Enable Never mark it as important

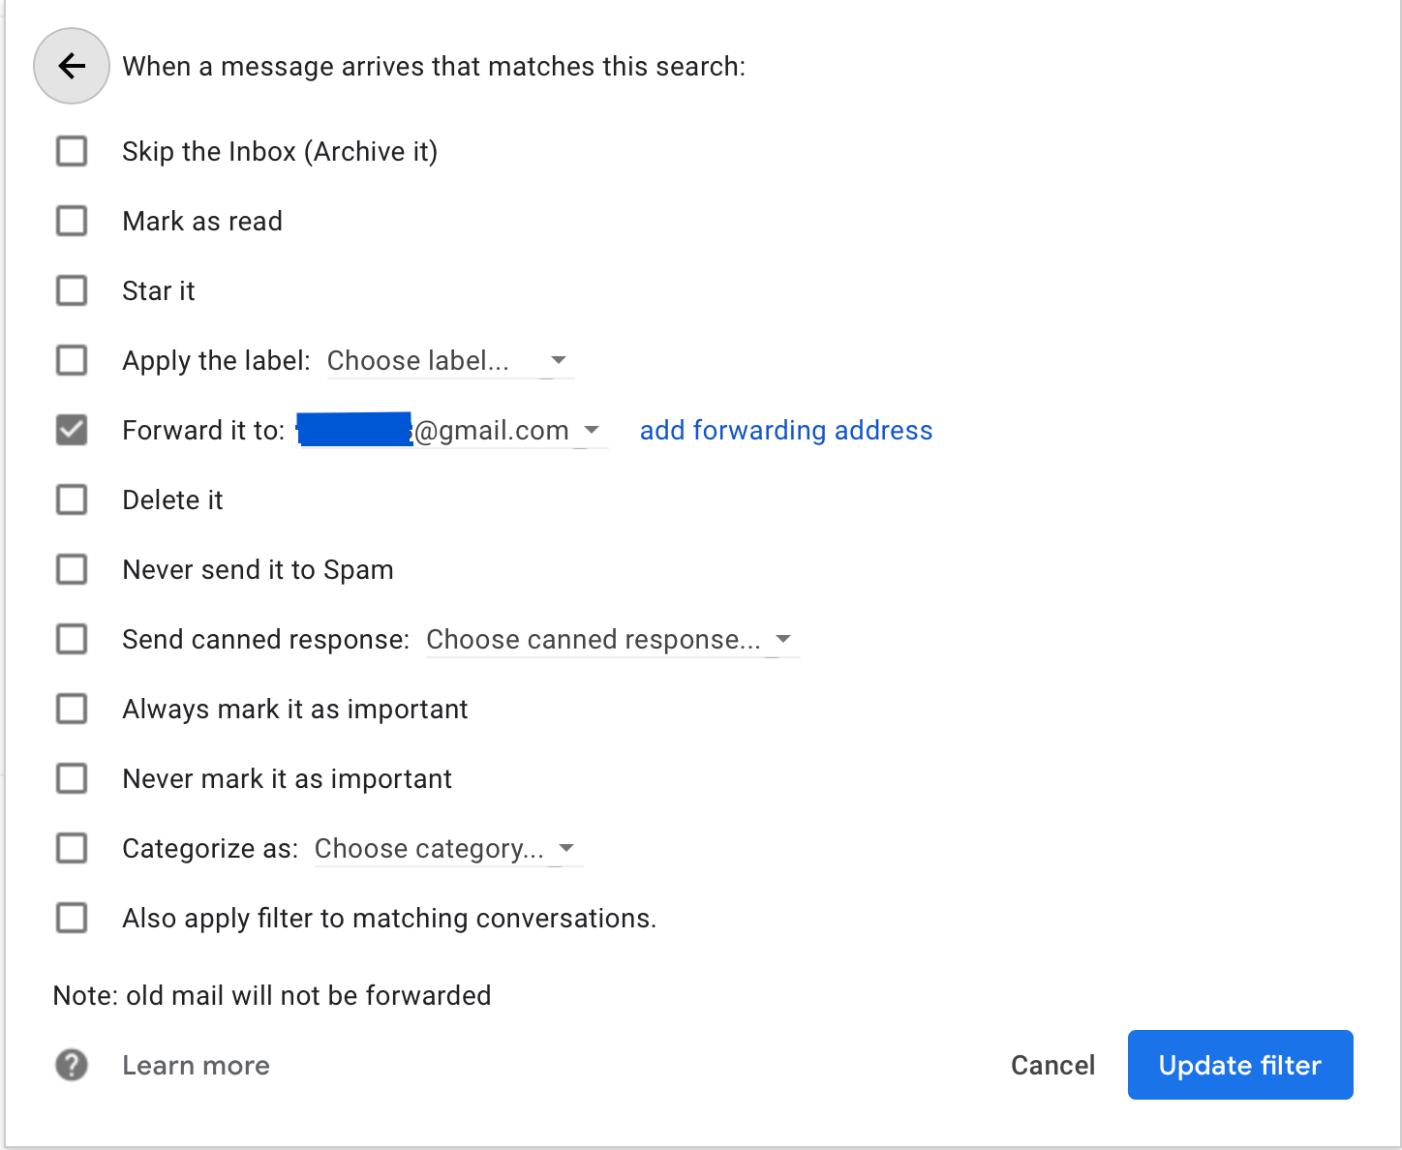[71, 778]
